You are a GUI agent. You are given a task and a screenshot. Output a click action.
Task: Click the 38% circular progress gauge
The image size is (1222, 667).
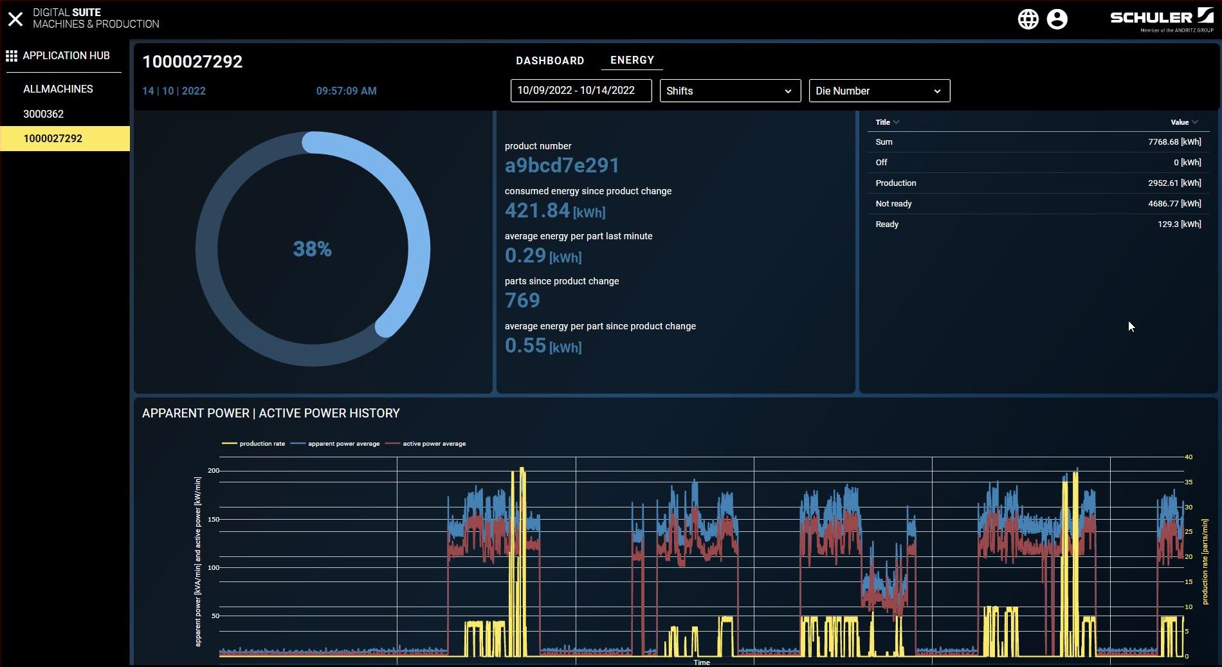313,249
